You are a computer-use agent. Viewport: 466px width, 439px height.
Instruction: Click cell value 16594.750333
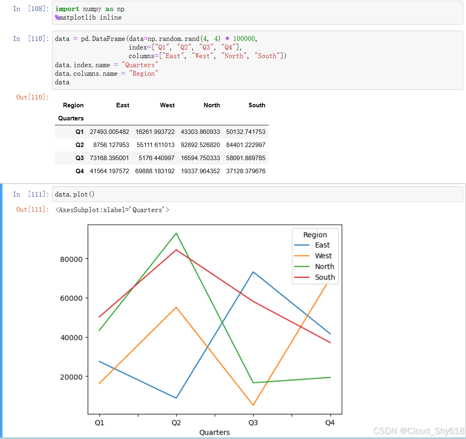(200, 158)
